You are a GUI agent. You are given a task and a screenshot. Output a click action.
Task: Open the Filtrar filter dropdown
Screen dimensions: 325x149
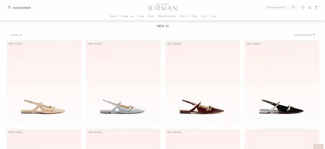click(x=16, y=35)
